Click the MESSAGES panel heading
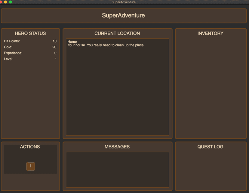Image resolution: width=249 pixels, height=193 pixels. [117, 147]
